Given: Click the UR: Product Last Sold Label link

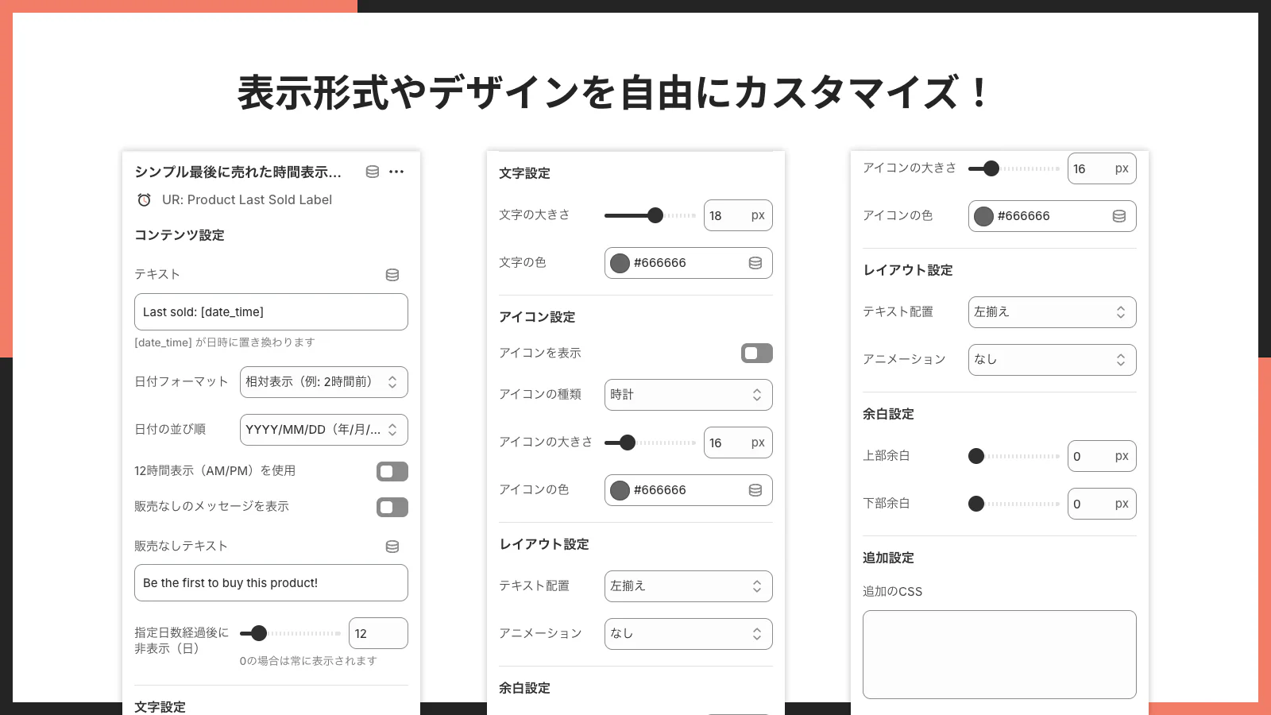Looking at the screenshot, I should [248, 199].
